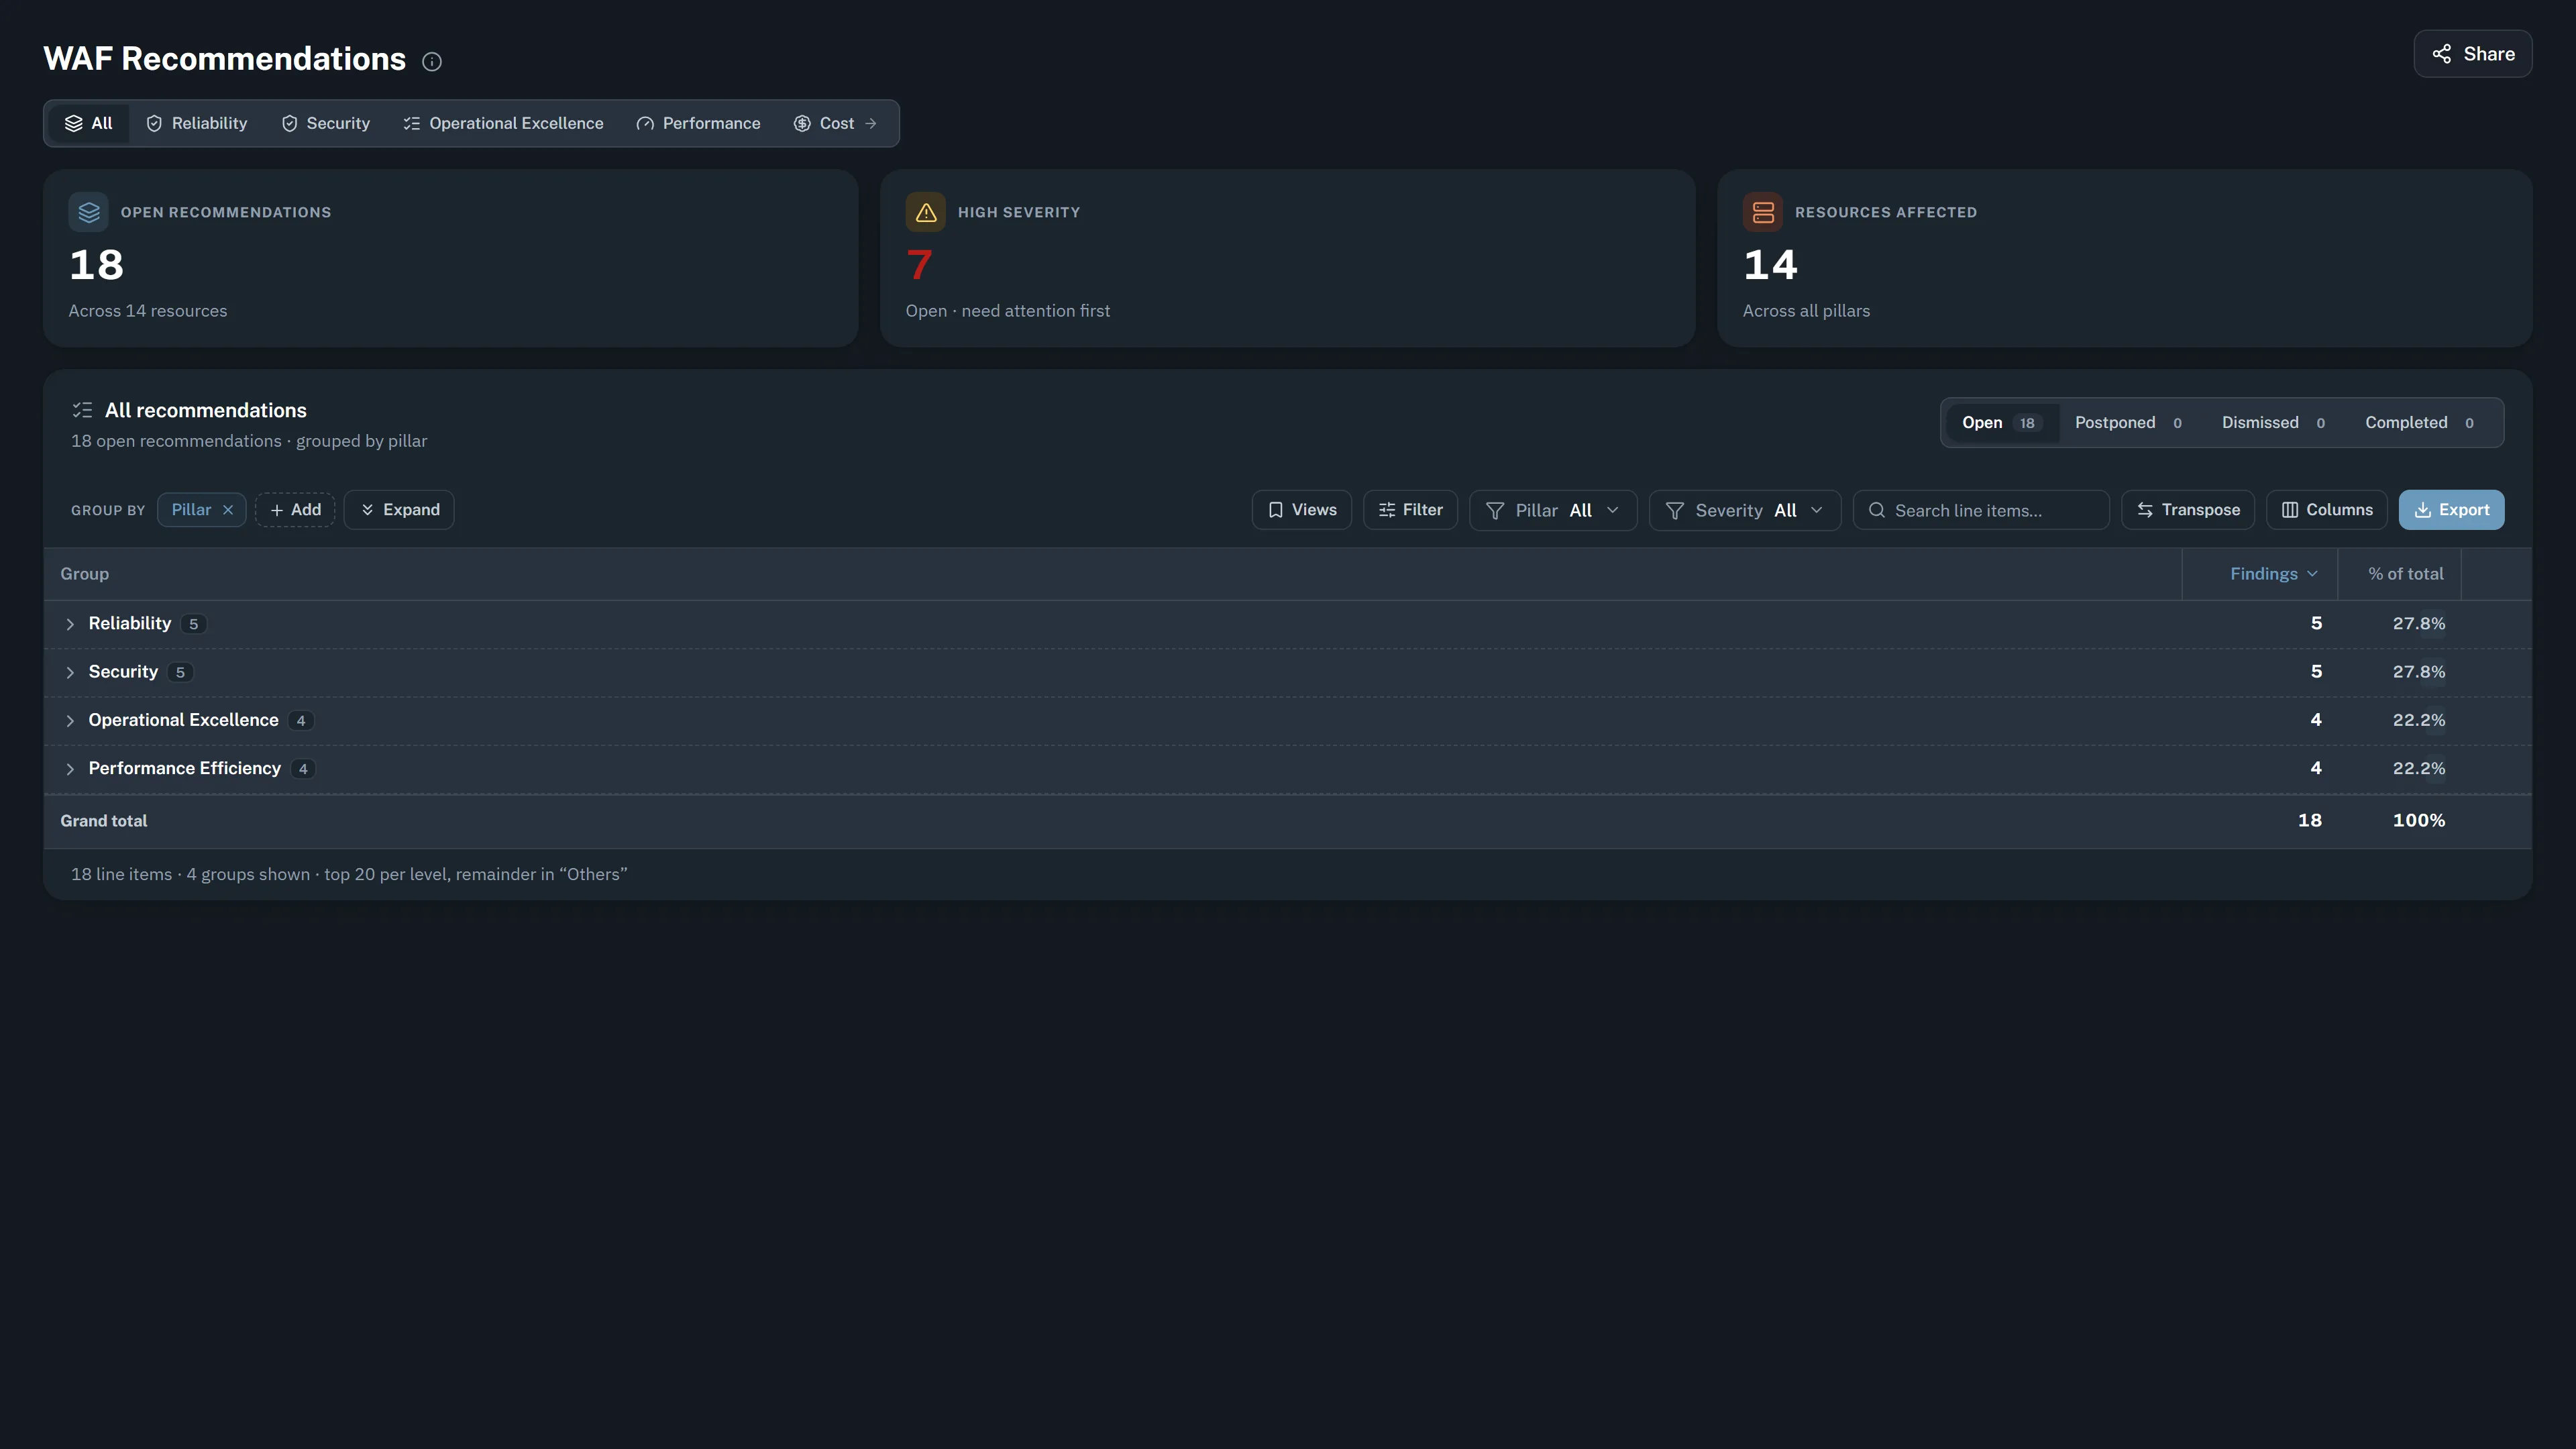Expand the Security group row
The height and width of the screenshot is (1449, 2576).
coord(70,672)
